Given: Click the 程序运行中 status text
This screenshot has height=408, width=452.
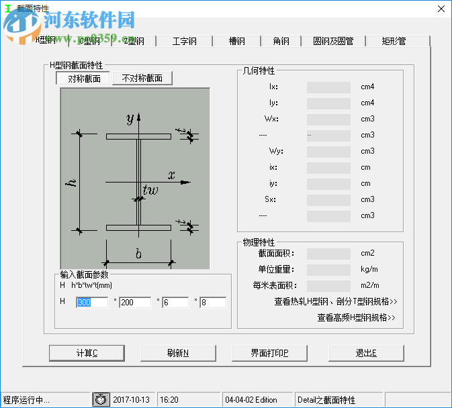Looking at the screenshot, I should 26,400.
